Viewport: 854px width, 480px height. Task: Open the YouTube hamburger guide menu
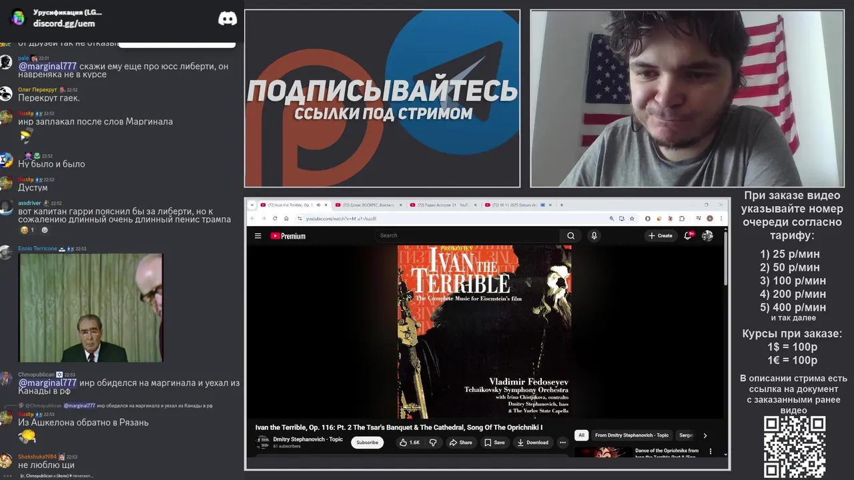coord(258,236)
